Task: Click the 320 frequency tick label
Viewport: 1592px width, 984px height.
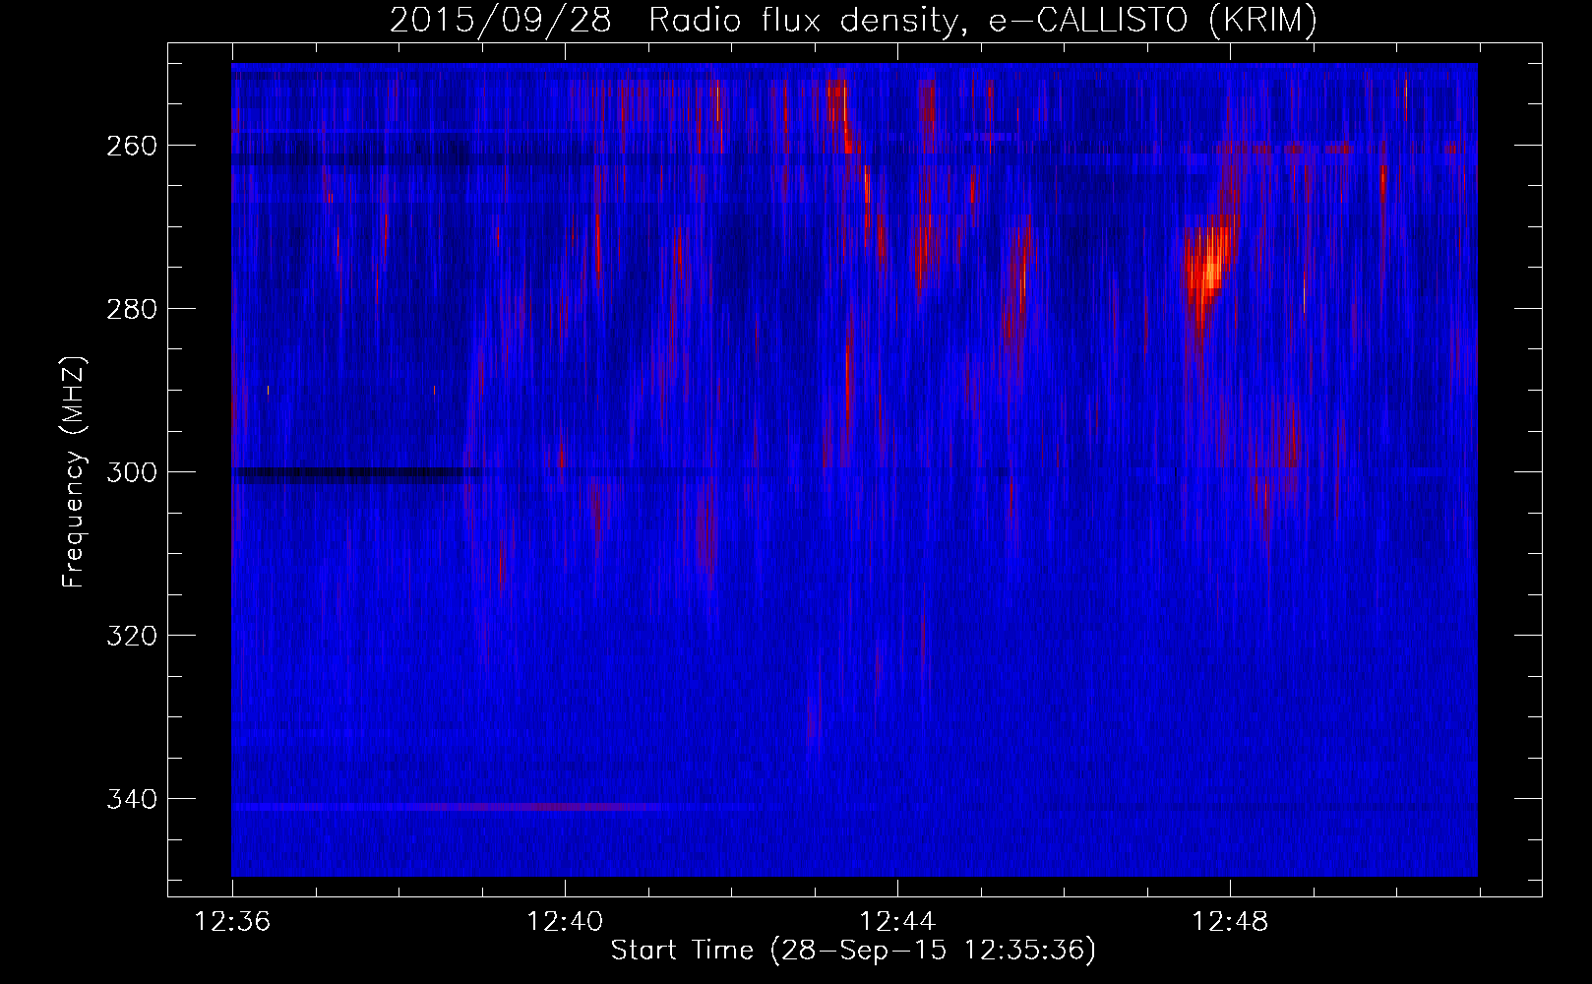Action: (132, 636)
